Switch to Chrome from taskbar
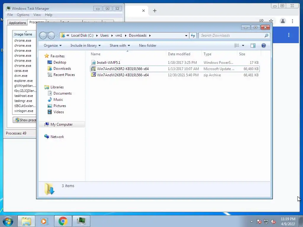Viewport: 303px width, 227px height. click(x=63, y=221)
